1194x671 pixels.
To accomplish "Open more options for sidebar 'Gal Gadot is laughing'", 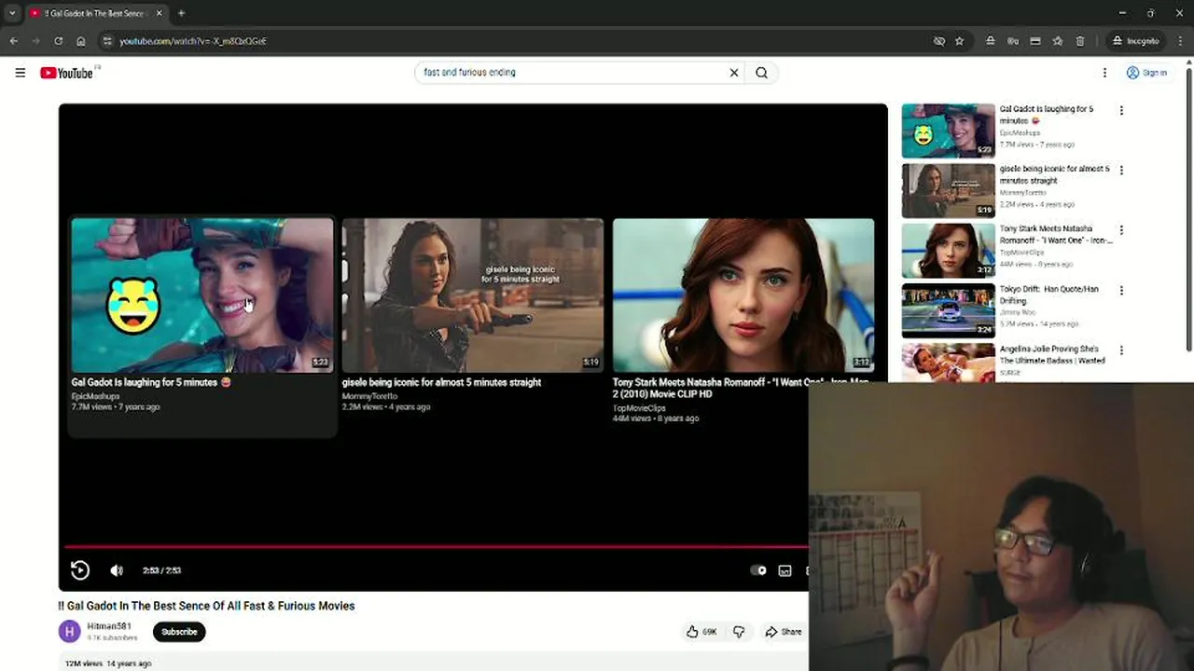I will coord(1121,110).
